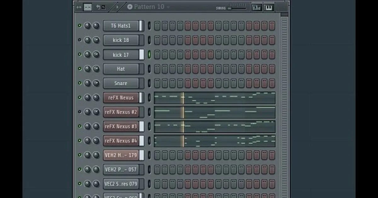Viewport: 378px width, 198px height.
Task: Click the curved back-arrow icon in the top bar
Action: coord(98,7)
